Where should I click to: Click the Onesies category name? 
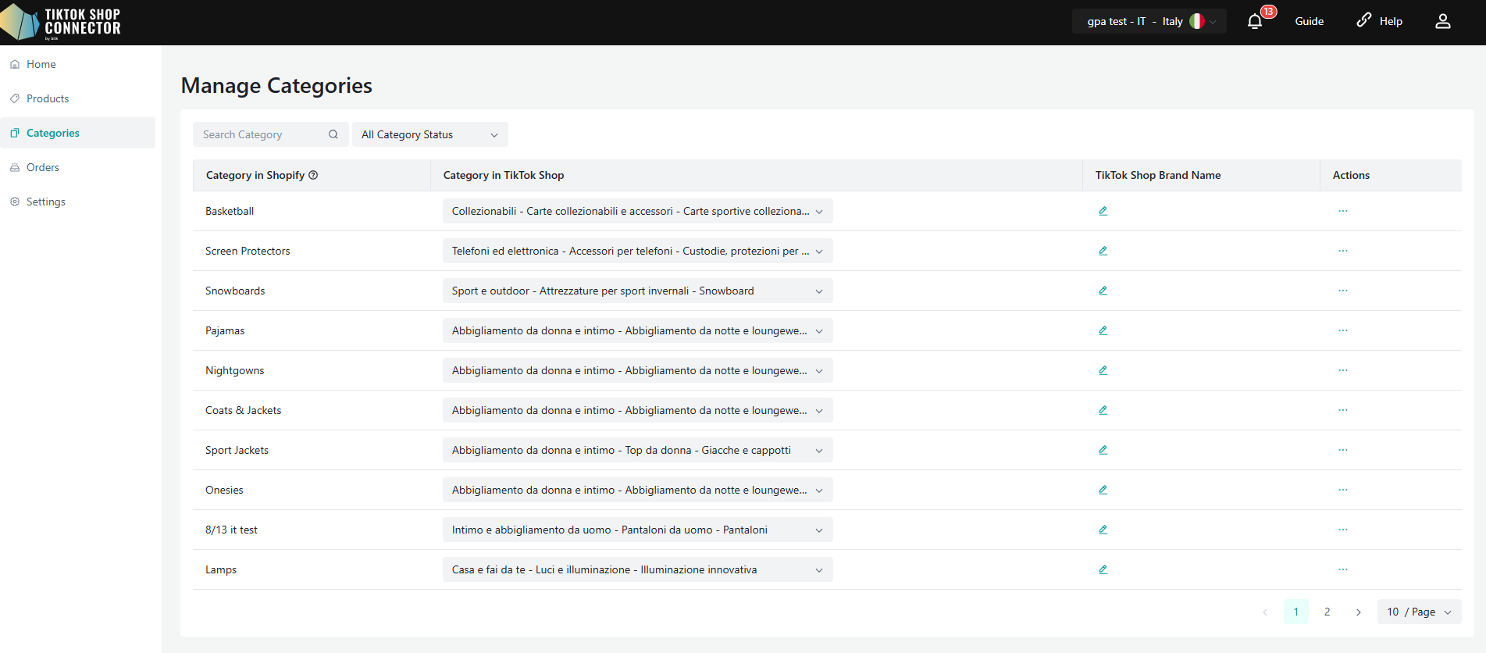[x=224, y=490]
